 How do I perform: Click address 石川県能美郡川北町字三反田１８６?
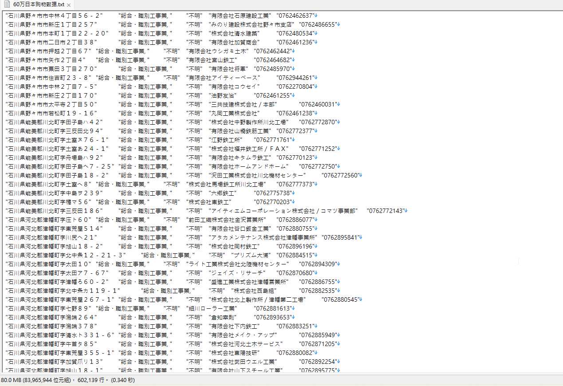54,211
